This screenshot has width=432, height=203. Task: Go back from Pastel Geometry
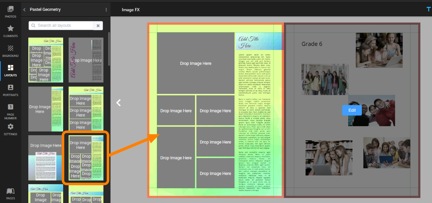(x=24, y=10)
